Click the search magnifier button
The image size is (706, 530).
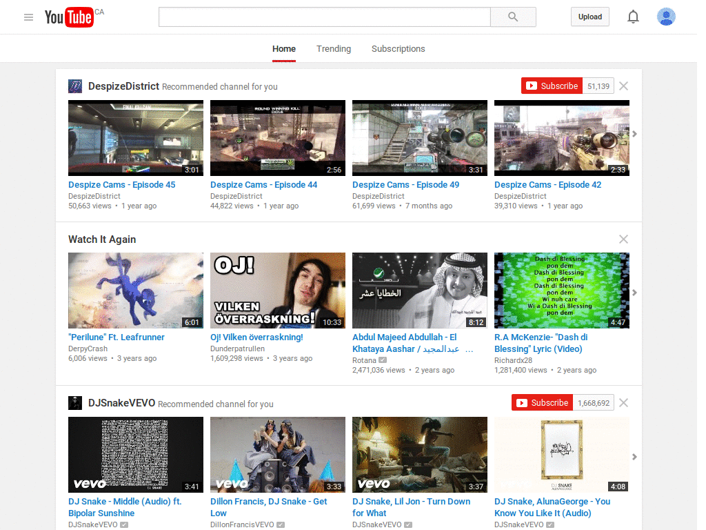tap(513, 17)
